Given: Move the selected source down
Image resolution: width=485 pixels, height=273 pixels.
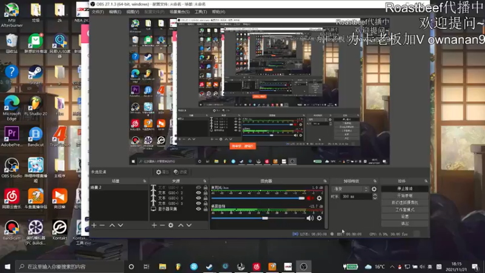Looking at the screenshot, I should pos(189,225).
